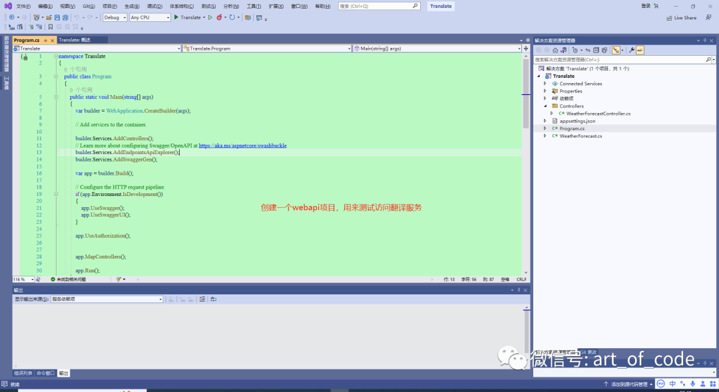
Task: Open the Any CPU platform dropdown
Action: click(150, 17)
